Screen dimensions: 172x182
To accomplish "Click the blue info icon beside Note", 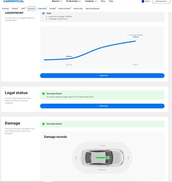I will pos(44,13).
